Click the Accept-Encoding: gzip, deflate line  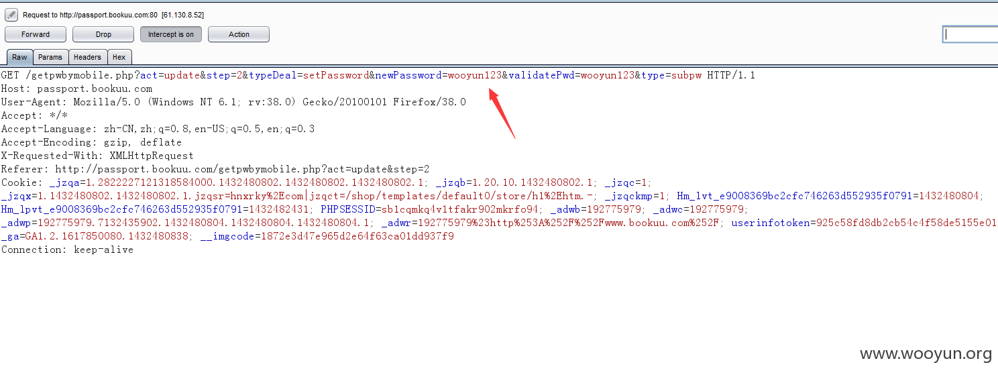tap(91, 142)
